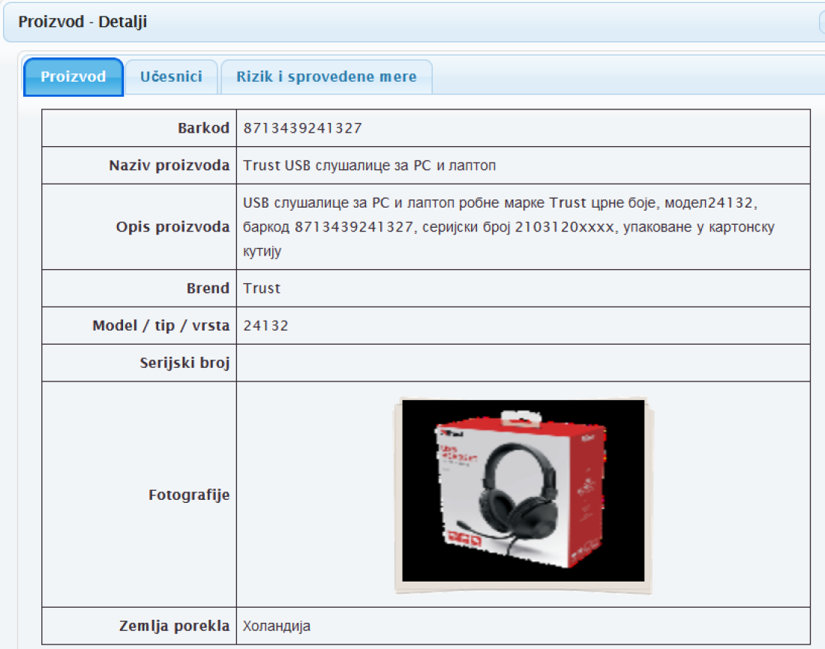This screenshot has width=825, height=649.
Task: Click the Naziv proizvoda row label
Action: tap(169, 166)
